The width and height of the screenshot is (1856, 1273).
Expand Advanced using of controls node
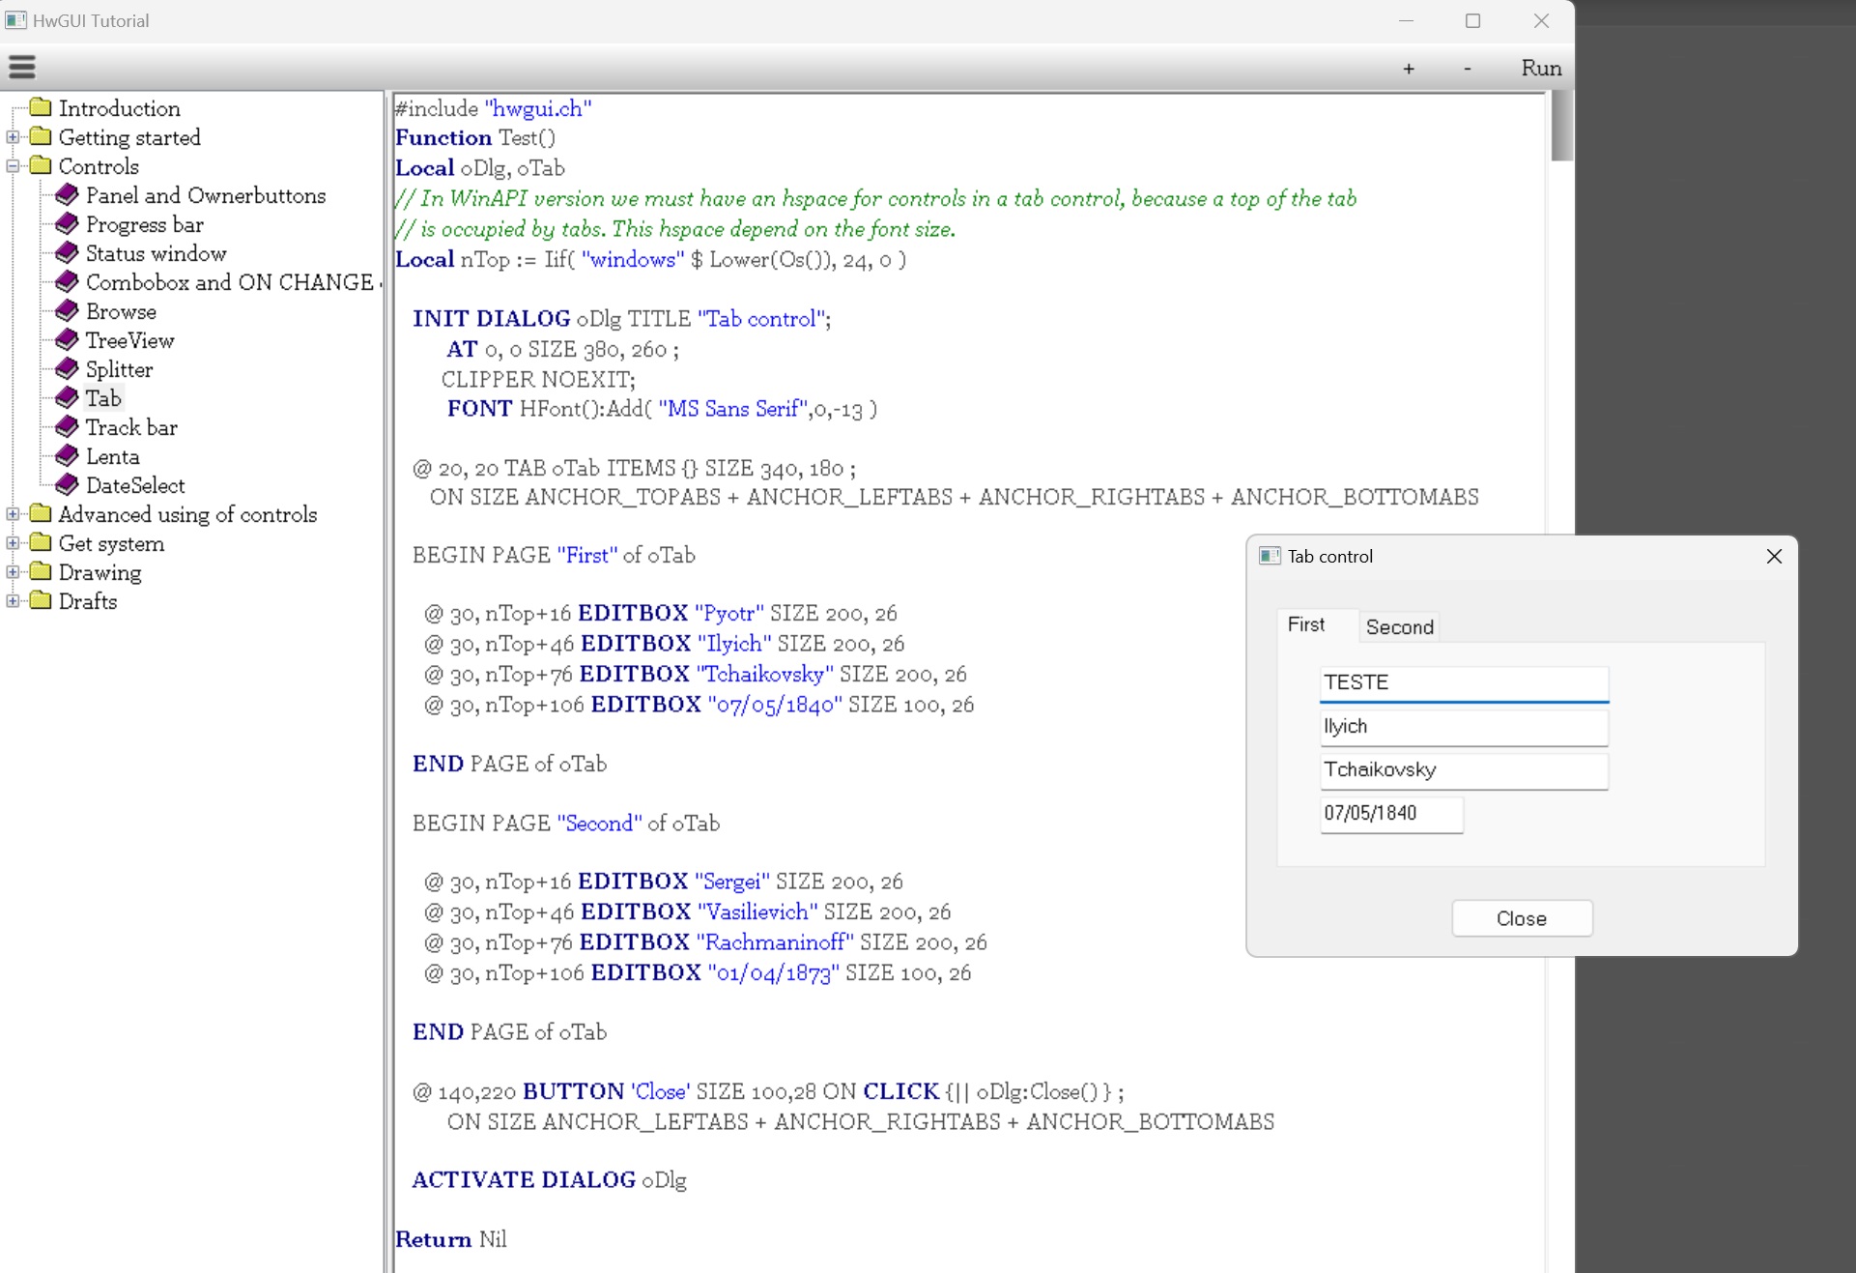(x=14, y=514)
